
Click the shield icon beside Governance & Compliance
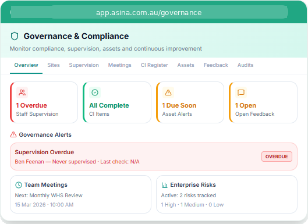[x=15, y=36]
